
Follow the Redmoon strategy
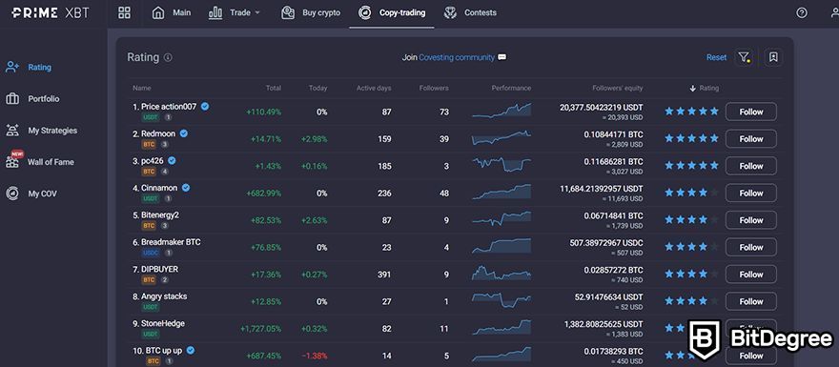coord(750,138)
